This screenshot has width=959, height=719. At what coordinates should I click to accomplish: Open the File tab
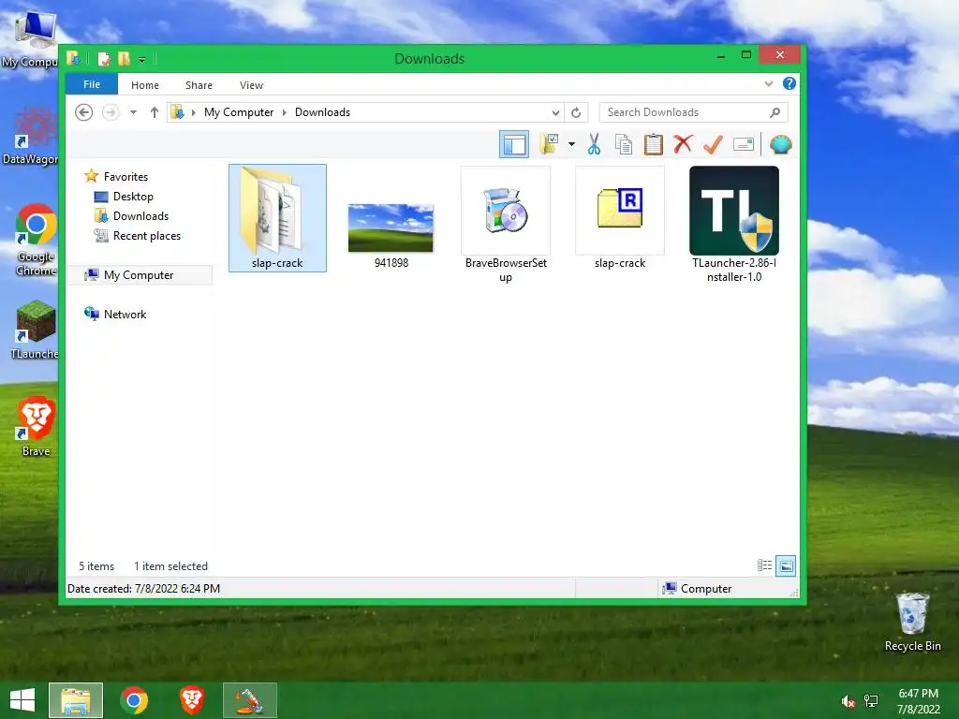pos(92,84)
